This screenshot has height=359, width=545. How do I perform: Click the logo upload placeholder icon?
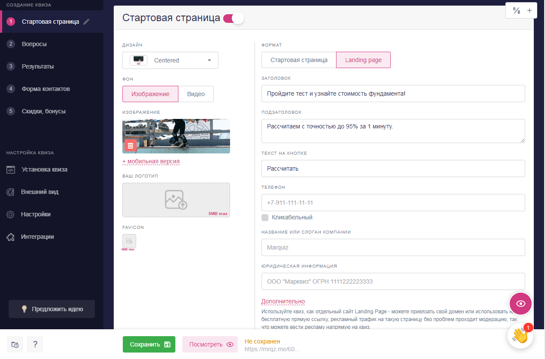click(176, 200)
